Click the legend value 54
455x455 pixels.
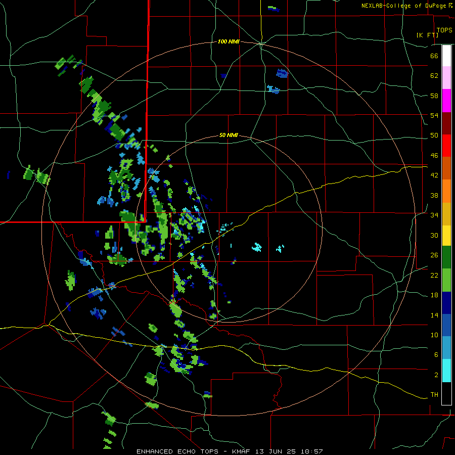(x=434, y=115)
